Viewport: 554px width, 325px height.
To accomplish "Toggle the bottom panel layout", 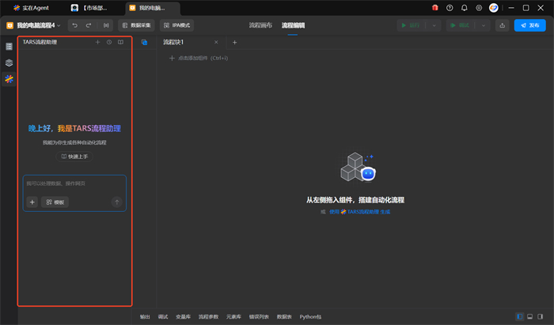I will [x=530, y=316].
